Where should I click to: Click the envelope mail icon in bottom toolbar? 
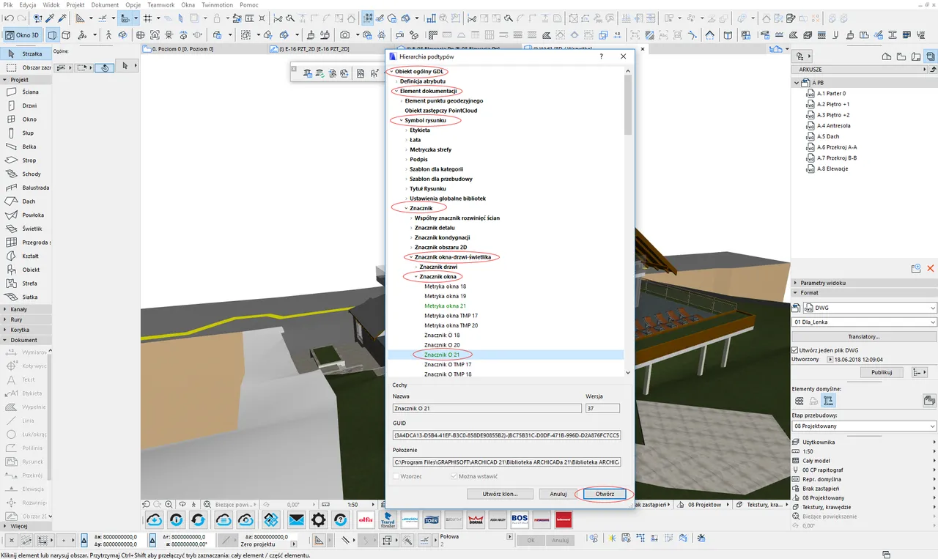pyautogui.click(x=296, y=519)
